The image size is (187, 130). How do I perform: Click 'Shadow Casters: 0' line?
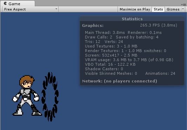pyautogui.click(x=104, y=69)
